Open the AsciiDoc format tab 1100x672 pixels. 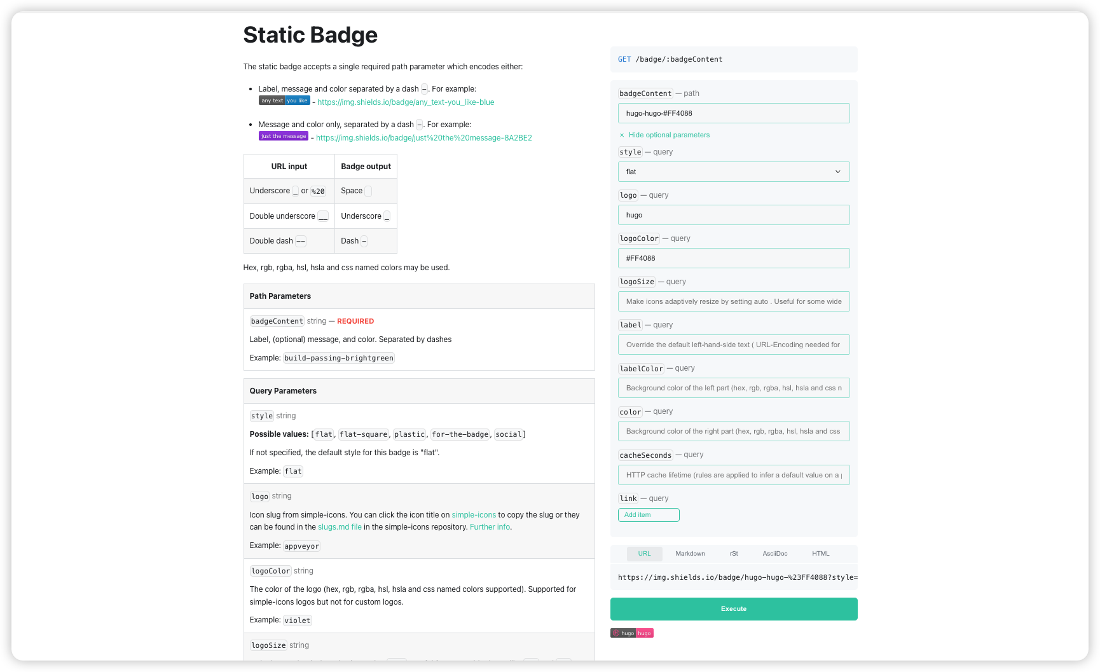coord(774,554)
